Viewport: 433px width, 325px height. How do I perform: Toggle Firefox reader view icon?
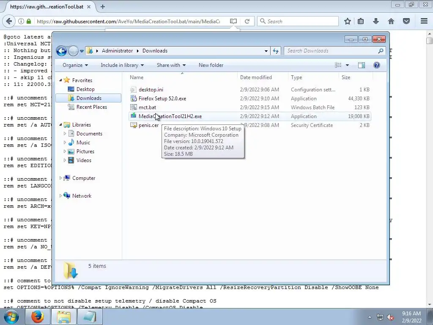point(233,21)
